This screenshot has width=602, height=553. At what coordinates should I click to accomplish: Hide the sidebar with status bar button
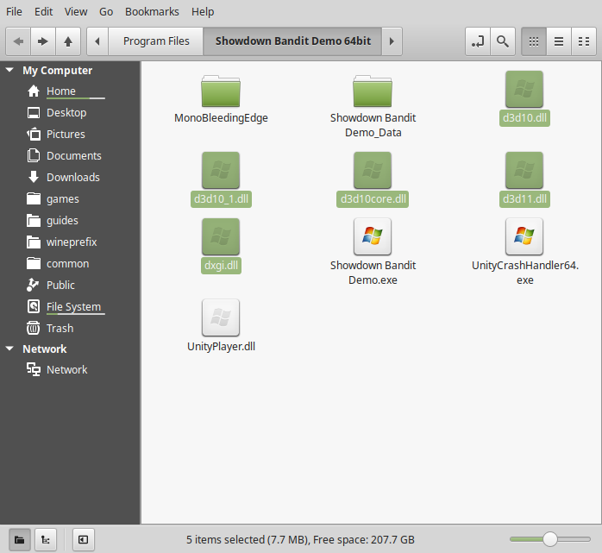[x=84, y=539]
